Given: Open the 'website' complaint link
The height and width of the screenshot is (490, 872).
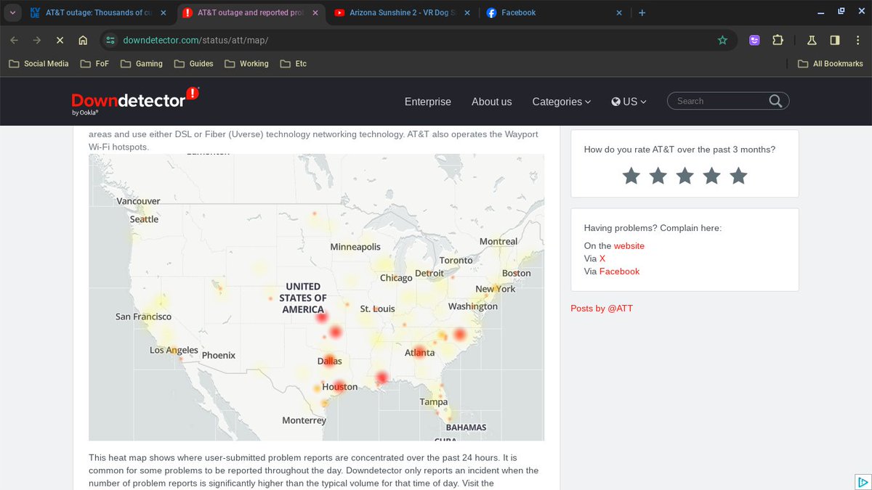Looking at the screenshot, I should (x=629, y=246).
